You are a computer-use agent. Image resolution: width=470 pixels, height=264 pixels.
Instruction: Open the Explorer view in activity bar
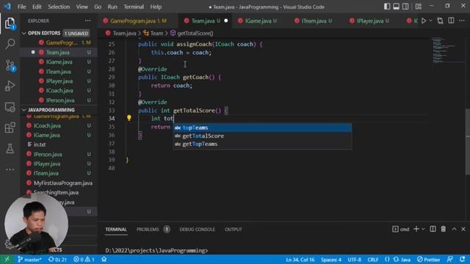tap(10, 23)
